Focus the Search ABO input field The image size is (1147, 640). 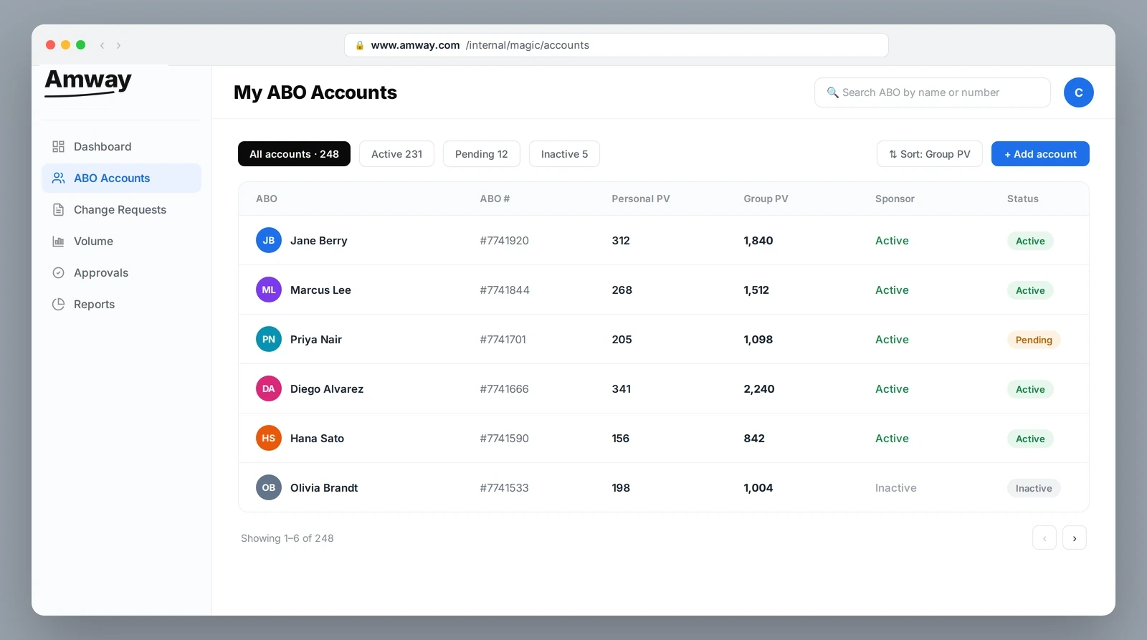(x=932, y=92)
